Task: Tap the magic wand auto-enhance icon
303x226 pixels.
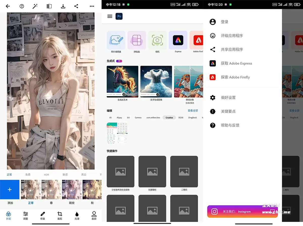Action: [x=35, y=6]
